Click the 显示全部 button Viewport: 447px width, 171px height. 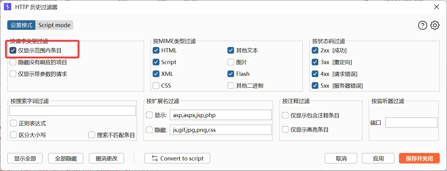click(25, 158)
